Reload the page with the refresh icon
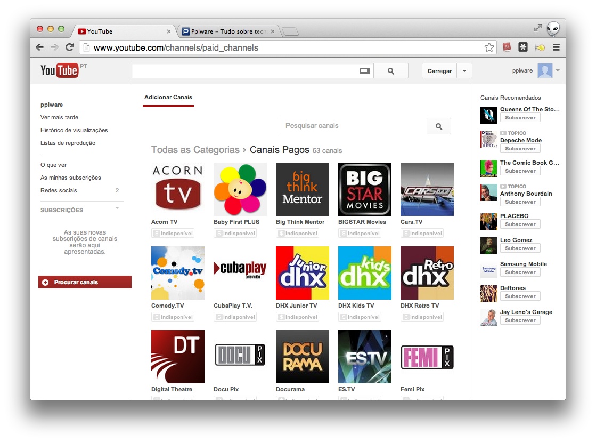The image size is (596, 442). point(69,47)
